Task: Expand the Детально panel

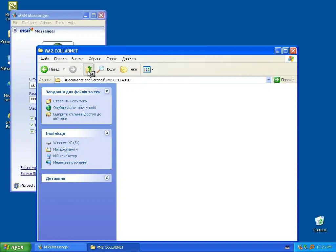Action: click(x=107, y=178)
